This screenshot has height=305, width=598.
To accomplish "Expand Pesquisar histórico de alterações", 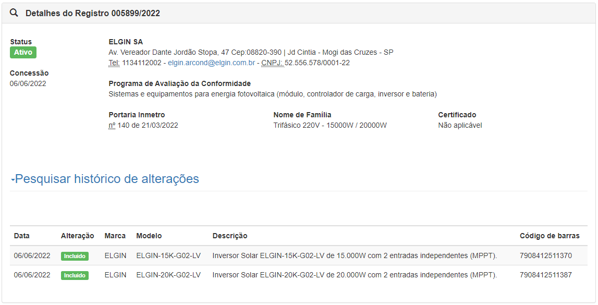I will pos(105,179).
